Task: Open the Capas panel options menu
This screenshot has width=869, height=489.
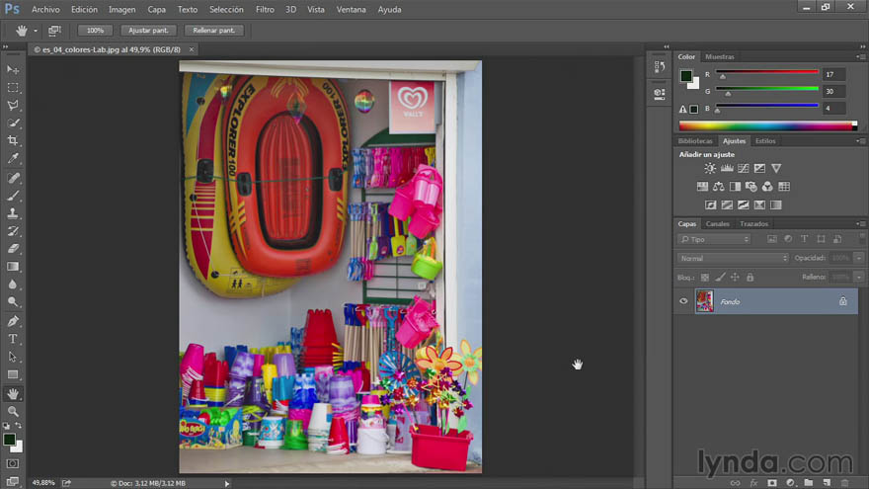Action: click(x=861, y=224)
